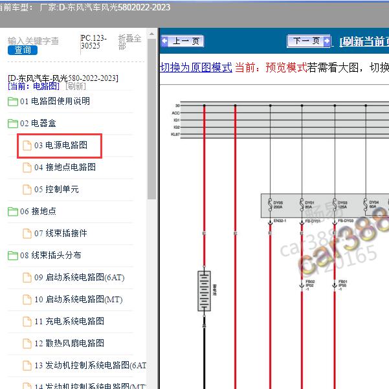The image size is (389, 389).
Task: Click 切换为原图模式 link
Action: 196,67
